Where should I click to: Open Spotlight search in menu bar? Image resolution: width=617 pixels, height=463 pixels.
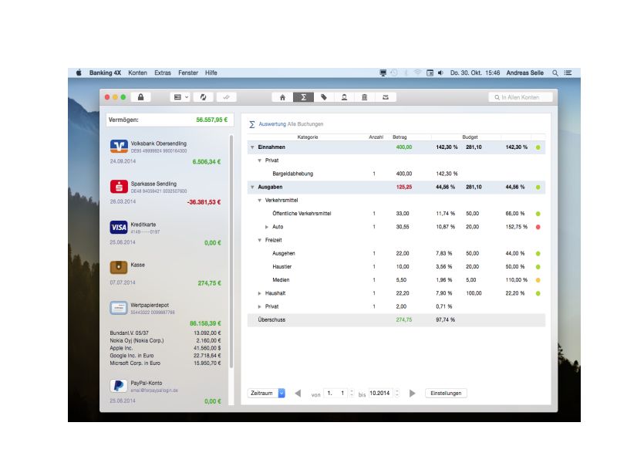[x=555, y=73]
